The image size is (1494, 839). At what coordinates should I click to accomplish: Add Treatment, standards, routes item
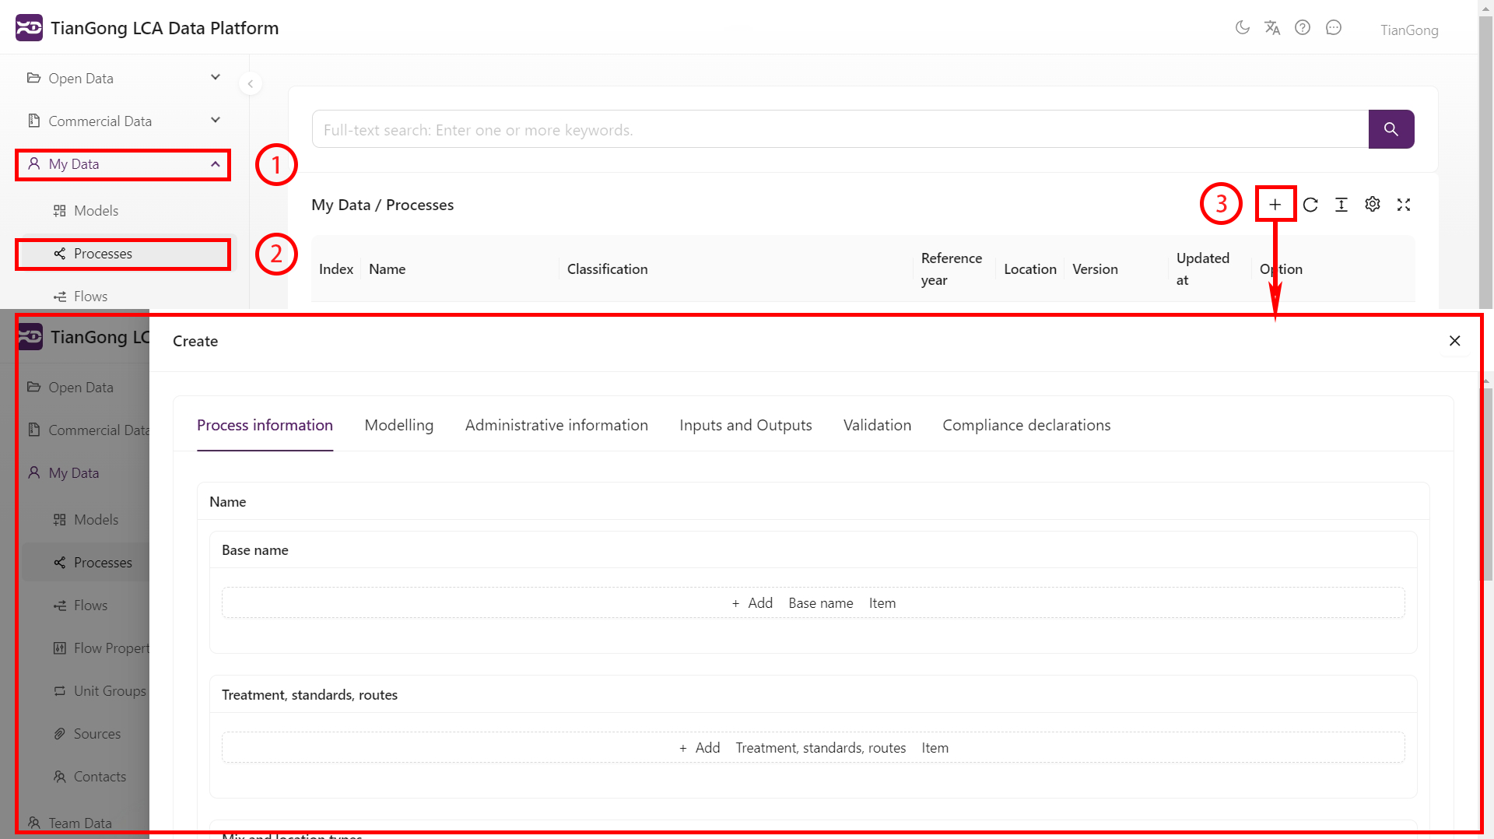coord(813,748)
